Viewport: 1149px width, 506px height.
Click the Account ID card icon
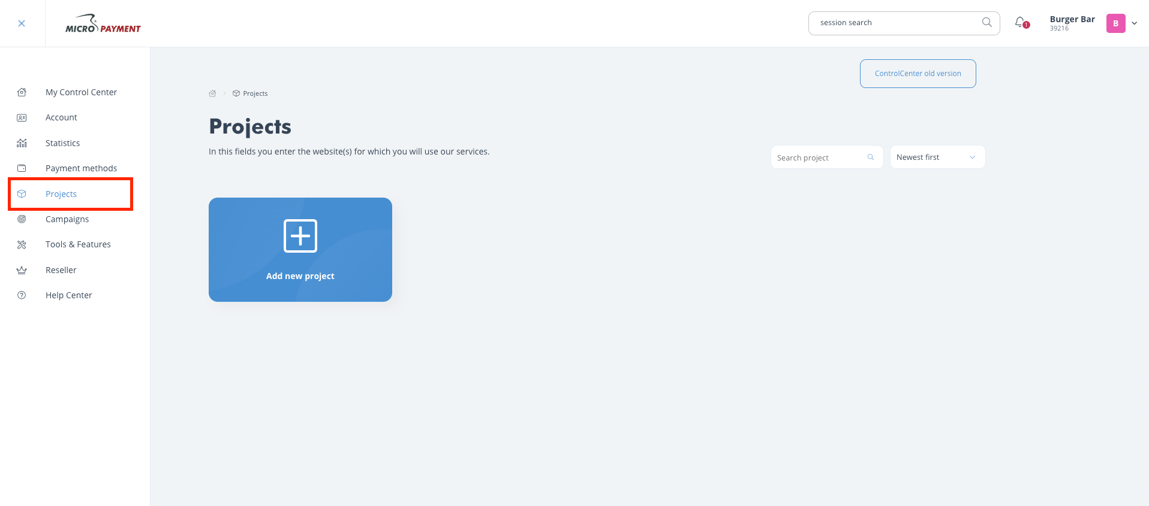(x=22, y=118)
